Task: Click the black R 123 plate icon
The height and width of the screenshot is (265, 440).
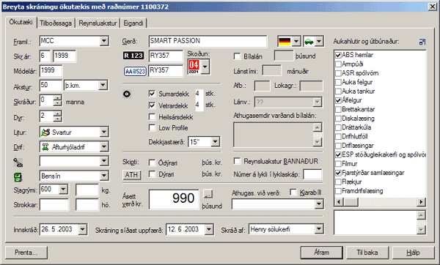Action: pos(133,56)
